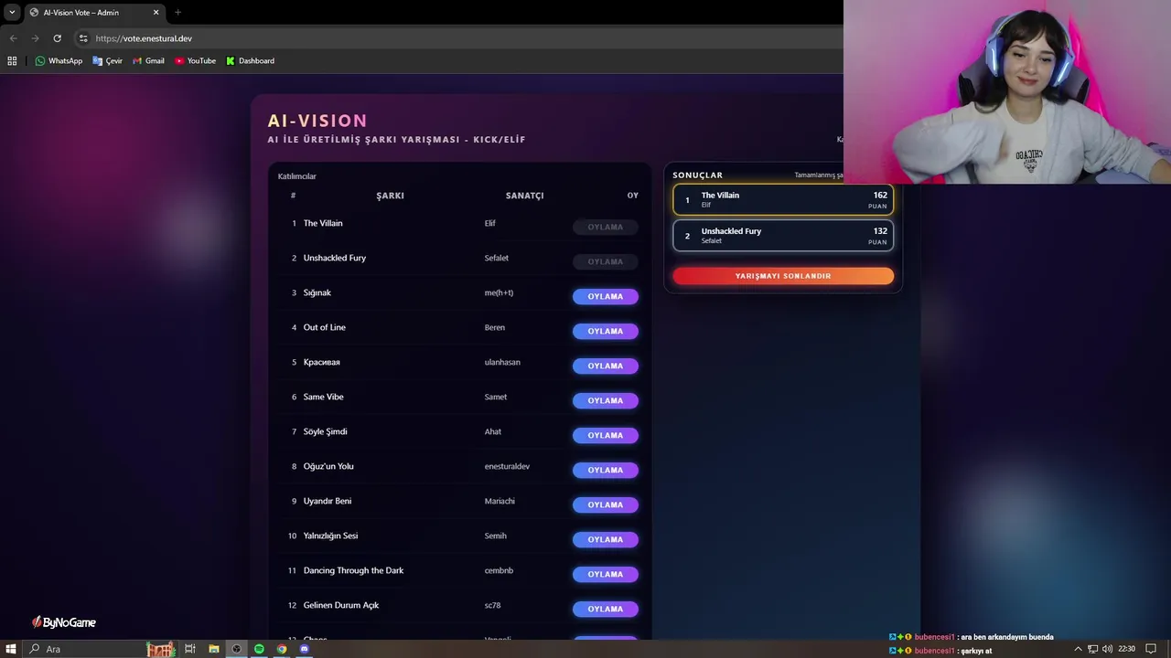The width and height of the screenshot is (1171, 658).
Task: Open the Windows Start menu
Action: pyautogui.click(x=11, y=649)
